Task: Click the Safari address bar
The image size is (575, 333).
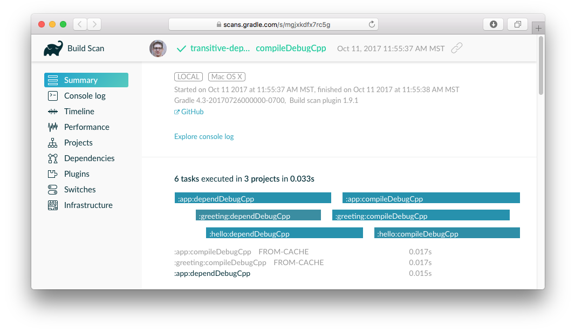Action: [x=273, y=24]
